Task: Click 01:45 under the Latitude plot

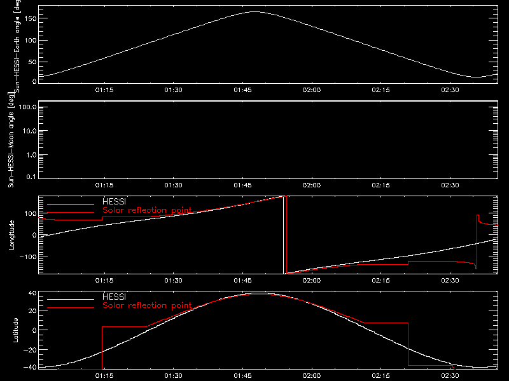Action: (242, 376)
